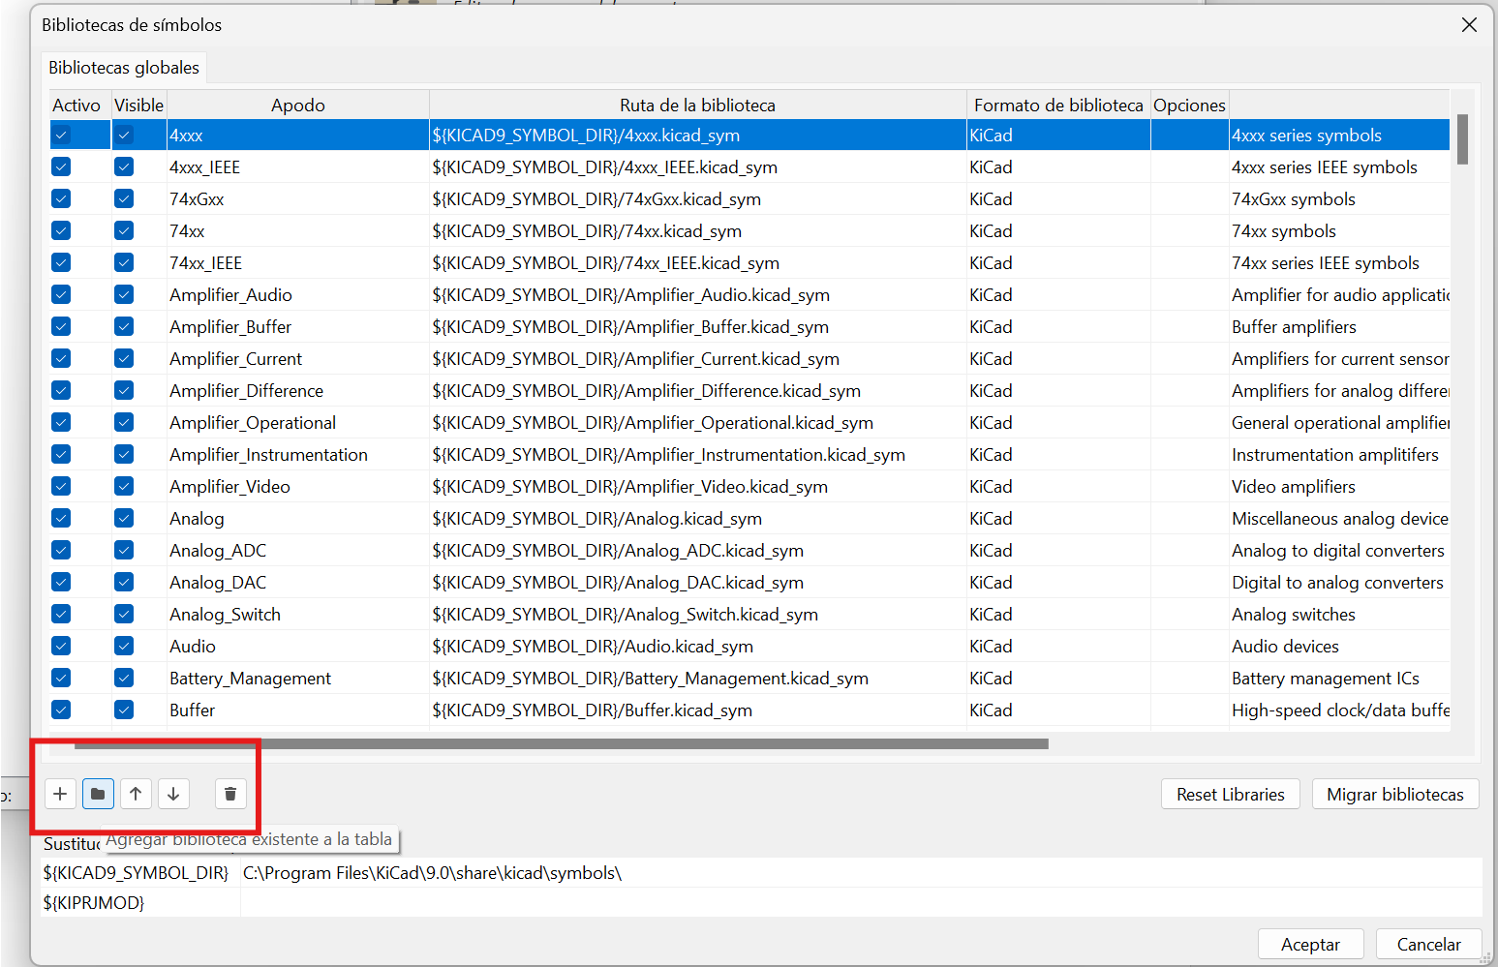Click the 'Analog to digital converters' description

pos(1339,550)
